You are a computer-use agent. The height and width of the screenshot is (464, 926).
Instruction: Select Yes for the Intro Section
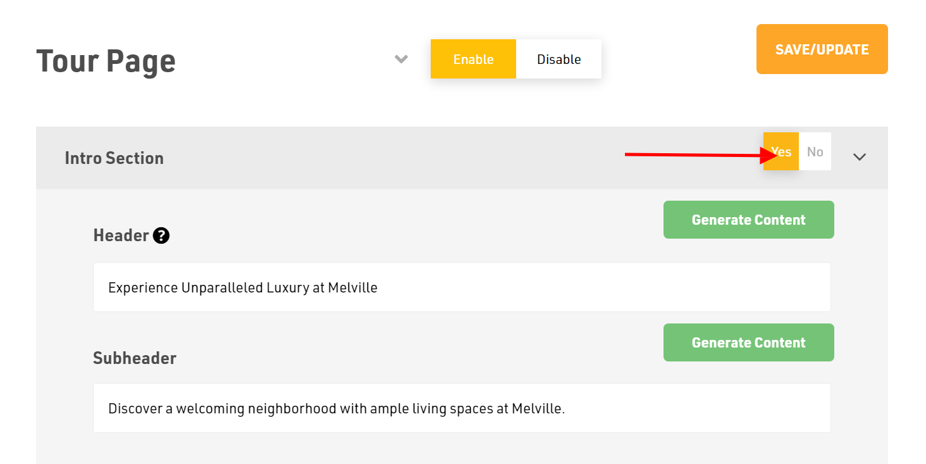[781, 151]
